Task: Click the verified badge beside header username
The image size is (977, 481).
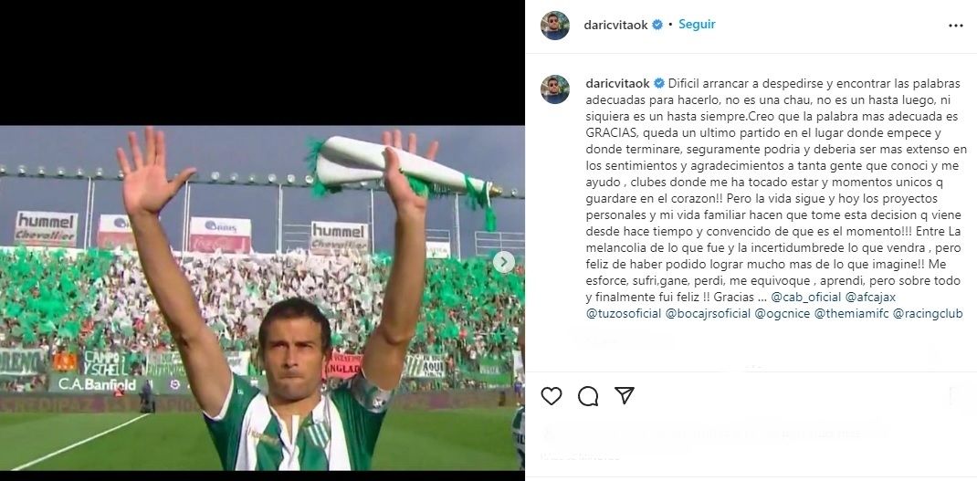Action: (657, 25)
